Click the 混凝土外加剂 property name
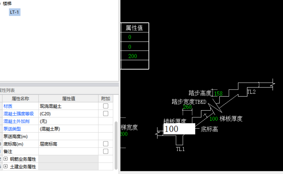283x174 pixels. [x=16, y=121]
